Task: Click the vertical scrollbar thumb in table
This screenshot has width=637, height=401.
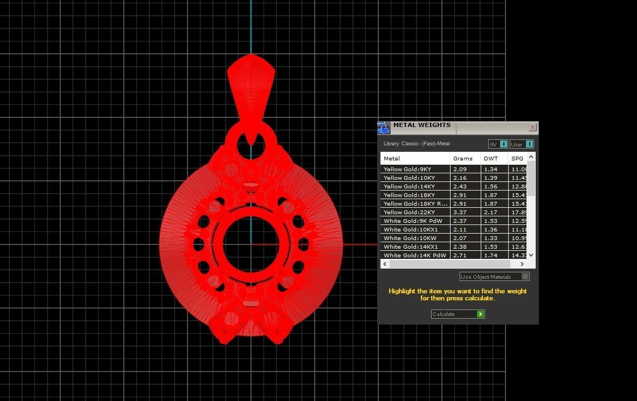Action: point(531,179)
